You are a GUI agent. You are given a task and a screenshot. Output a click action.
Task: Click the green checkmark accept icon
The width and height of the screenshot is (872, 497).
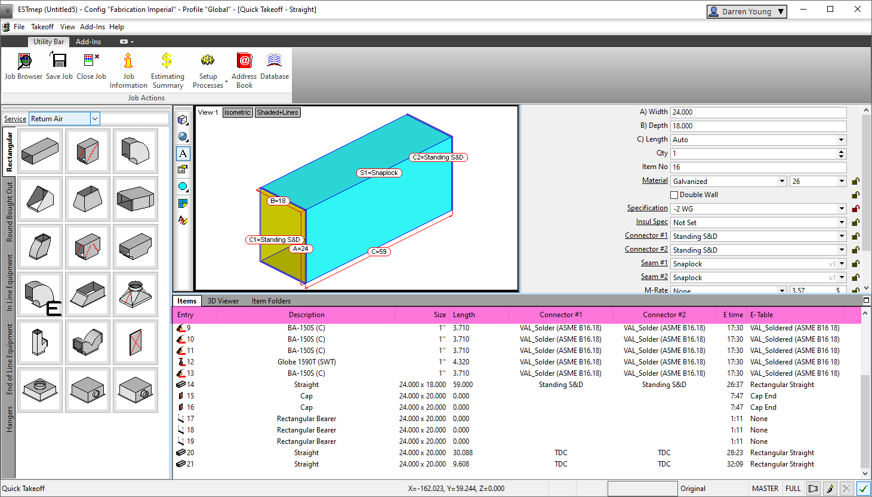click(x=863, y=489)
